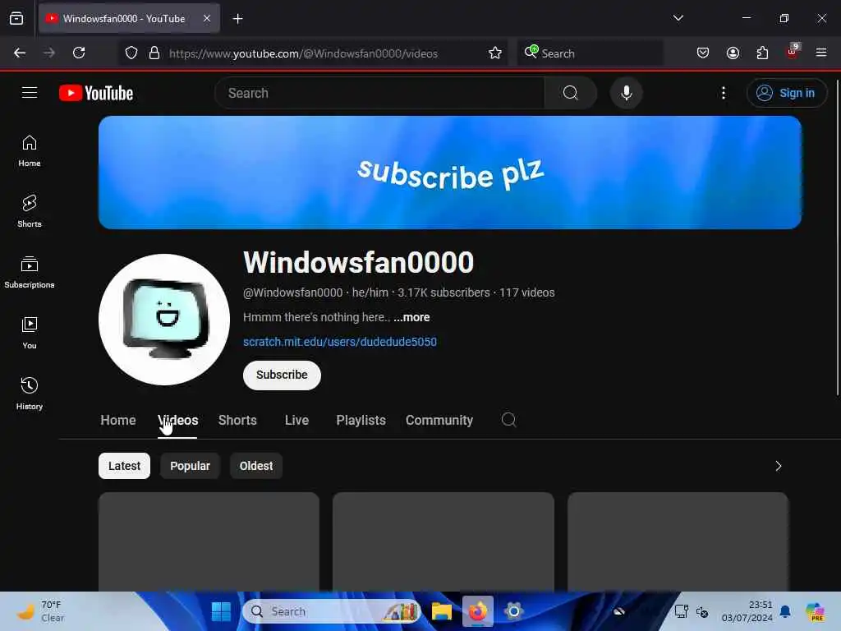The image size is (841, 631).
Task: Focus the YouTube search input field
Action: [x=379, y=93]
